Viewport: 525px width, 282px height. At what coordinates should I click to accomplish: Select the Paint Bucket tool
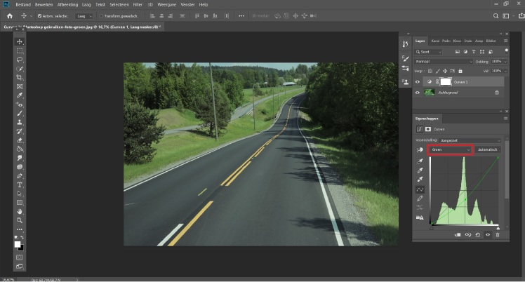point(20,149)
